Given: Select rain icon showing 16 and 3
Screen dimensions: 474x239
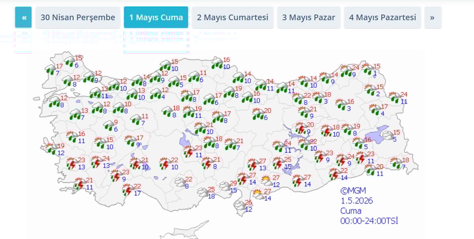Looking at the screenshot, I should tap(341, 105).
